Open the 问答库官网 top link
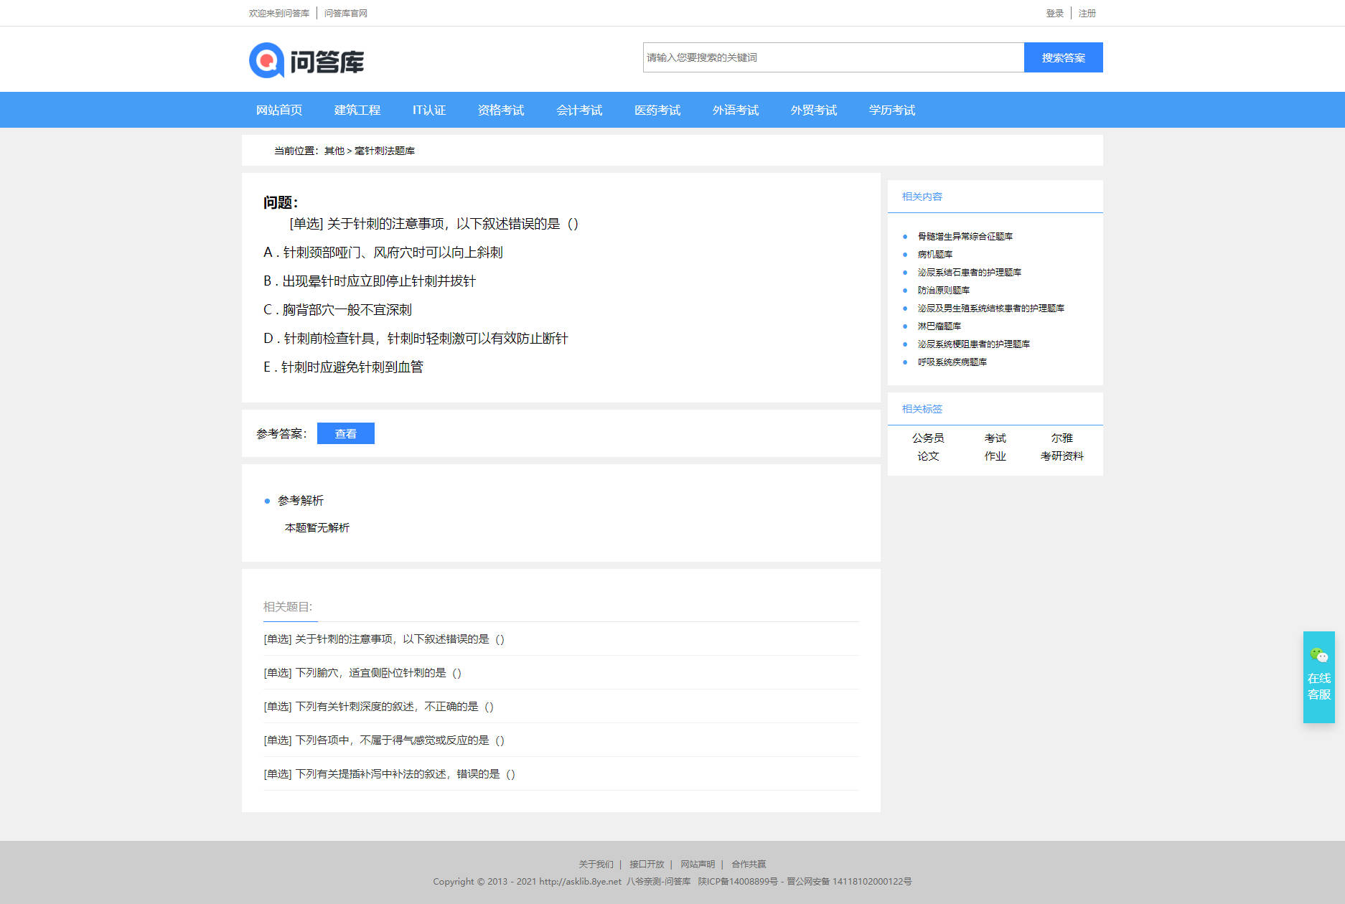 [345, 13]
